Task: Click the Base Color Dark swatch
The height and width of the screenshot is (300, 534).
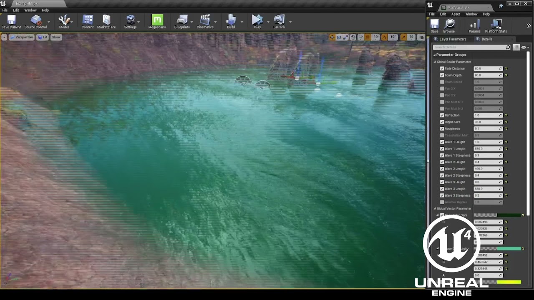Action: coord(498,215)
